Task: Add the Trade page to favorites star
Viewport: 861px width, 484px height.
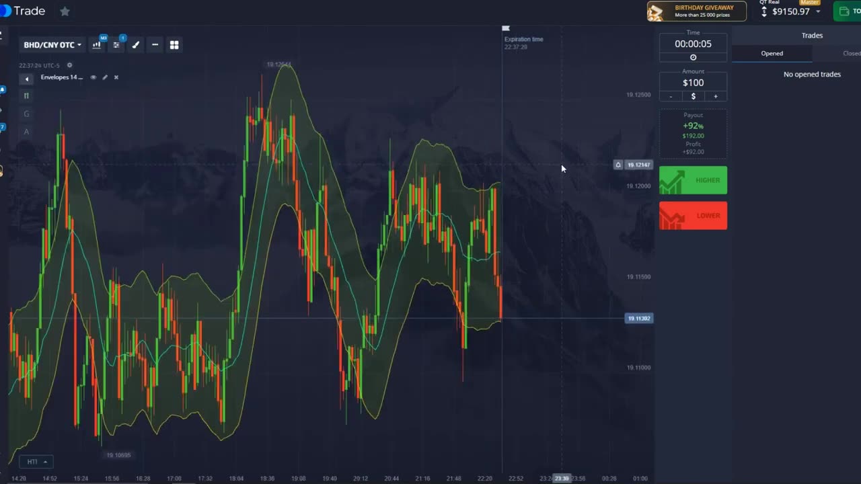Action: [65, 11]
